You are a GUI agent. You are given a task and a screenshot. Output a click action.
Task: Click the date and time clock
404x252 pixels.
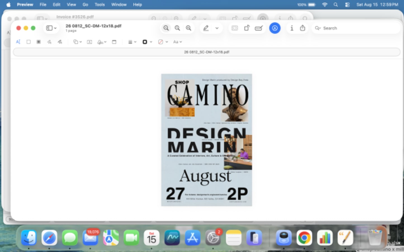click(377, 4)
